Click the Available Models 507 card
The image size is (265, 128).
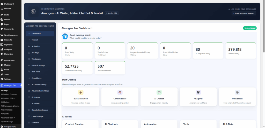tap(110, 68)
